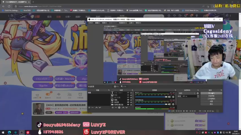Viewport: 241px width, 135px height.
Task: Open a new browser tab with plus button
Action: [33, 2]
